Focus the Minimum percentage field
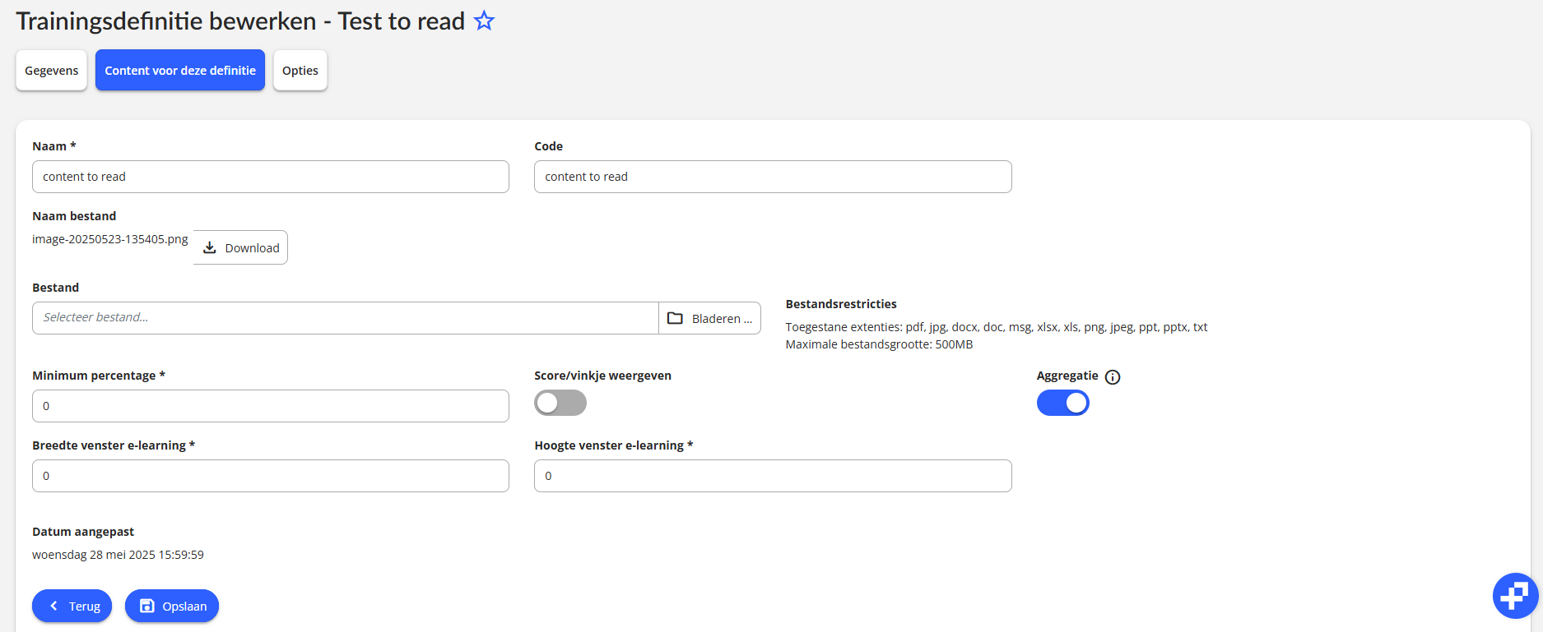 (x=271, y=406)
